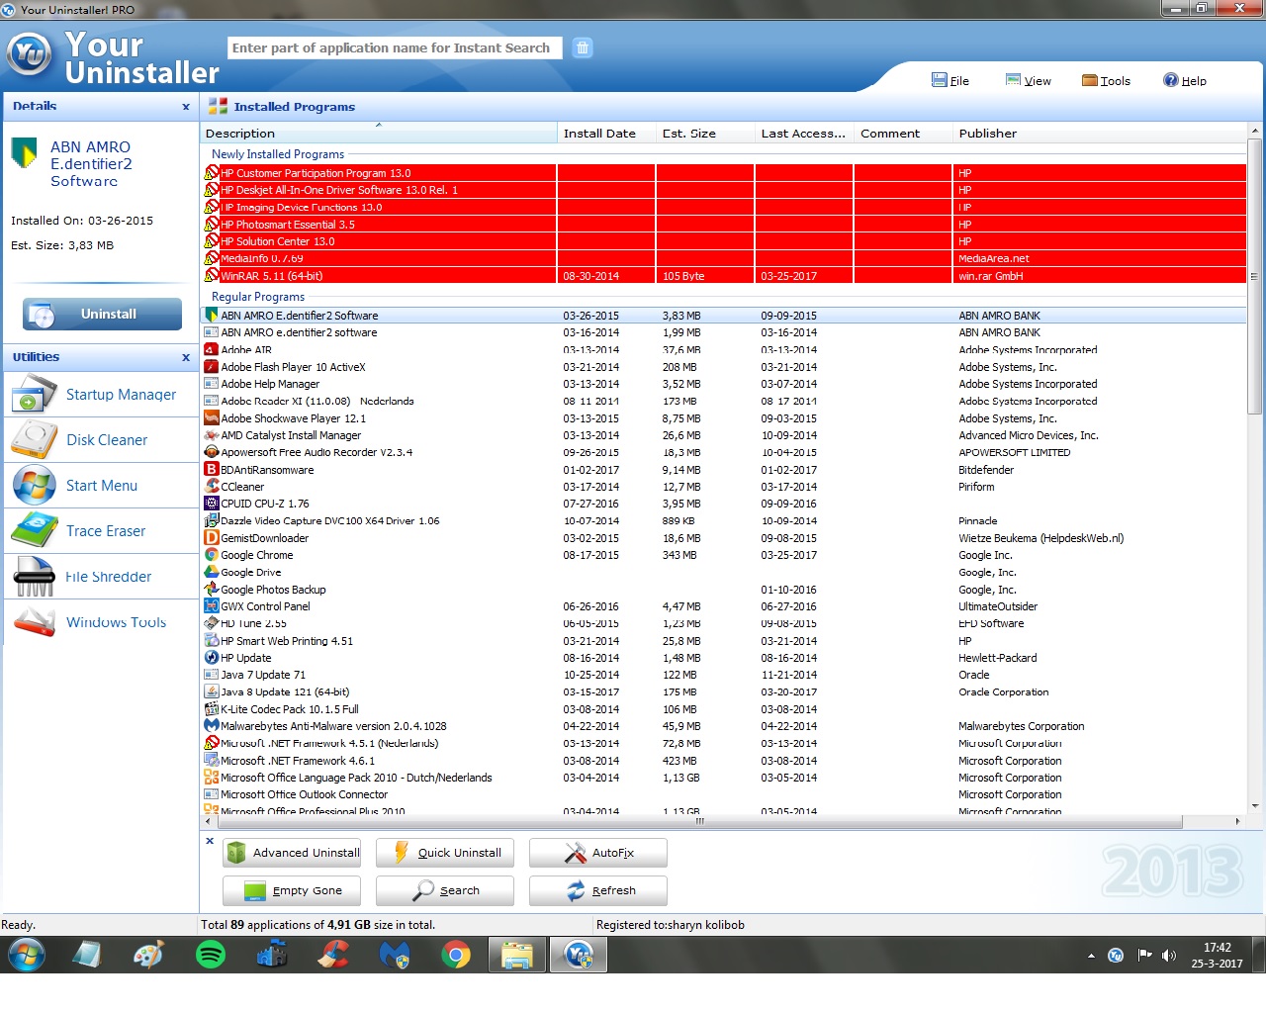Close the bottom button panel
The image size is (1266, 1013).
210,841
